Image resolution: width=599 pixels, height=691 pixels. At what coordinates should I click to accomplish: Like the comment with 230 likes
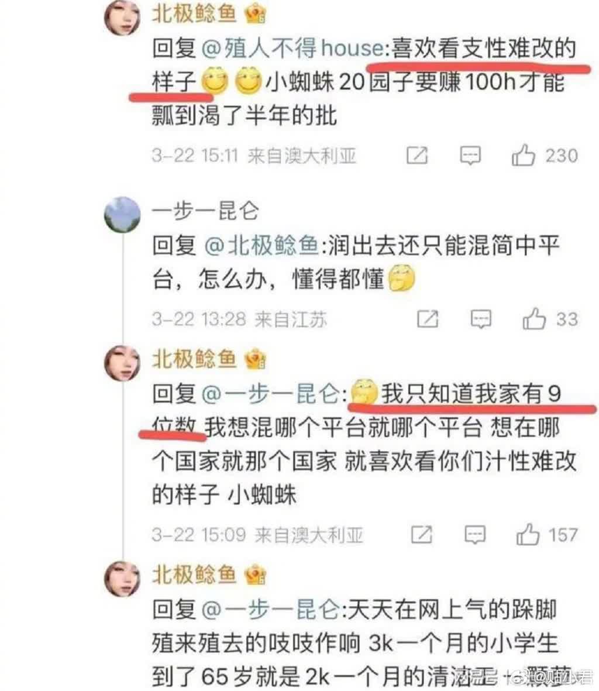(x=523, y=155)
